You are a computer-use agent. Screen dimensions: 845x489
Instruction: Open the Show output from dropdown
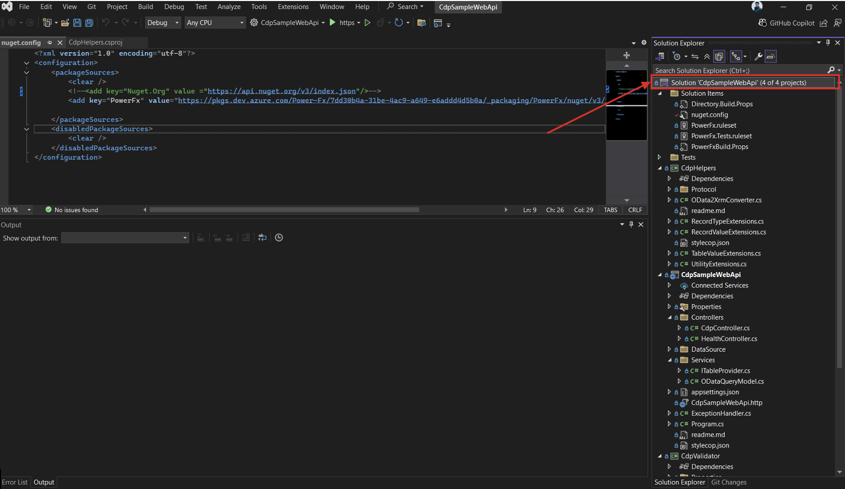125,237
